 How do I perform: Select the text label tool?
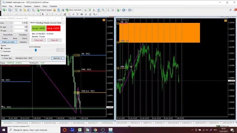coord(77,14)
